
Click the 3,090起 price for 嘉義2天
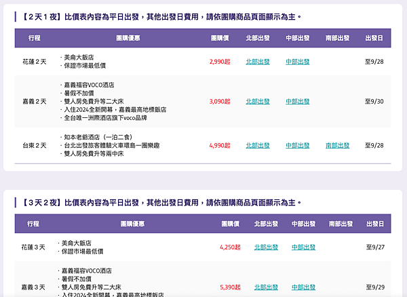click(x=220, y=102)
